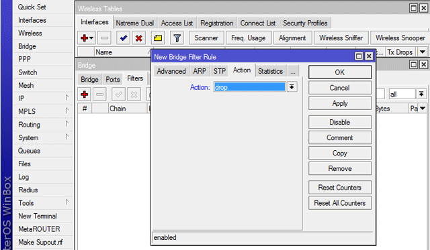Open Bridge from the sidebar menu

tap(27, 46)
